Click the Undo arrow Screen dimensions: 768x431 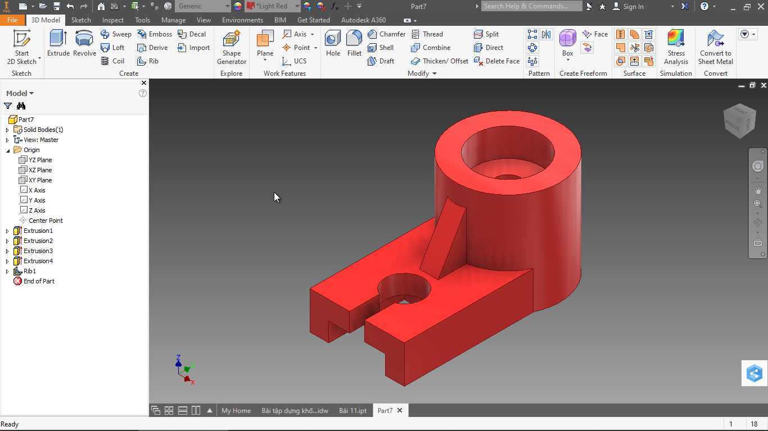(70, 6)
